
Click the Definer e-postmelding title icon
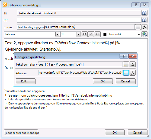click(5, 5)
